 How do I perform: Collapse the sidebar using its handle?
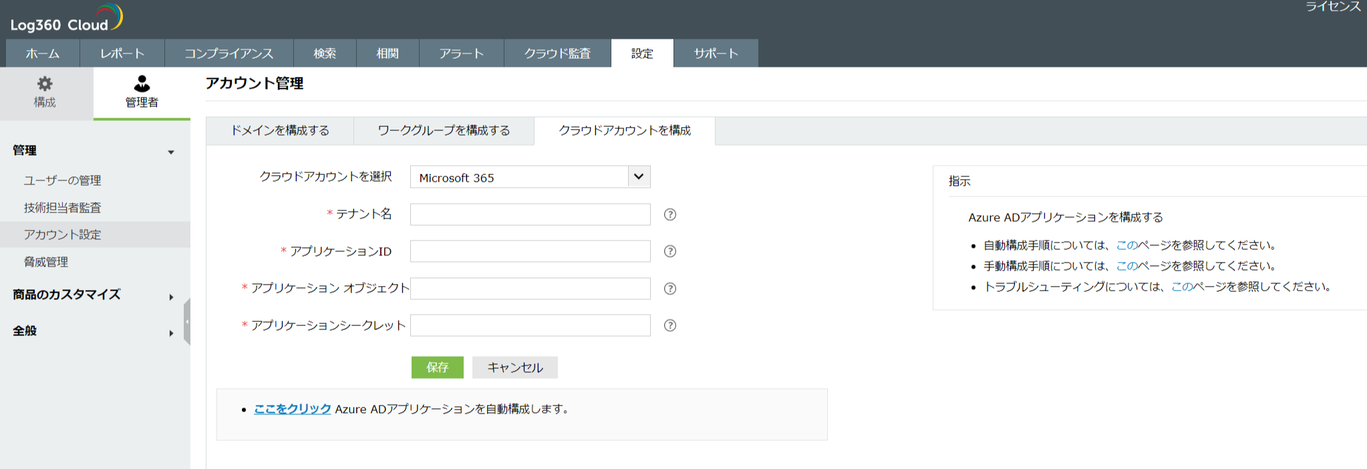187,322
